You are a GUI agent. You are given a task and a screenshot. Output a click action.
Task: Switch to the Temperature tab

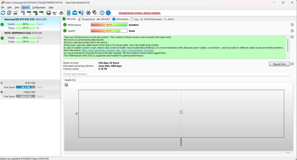tap(86, 19)
